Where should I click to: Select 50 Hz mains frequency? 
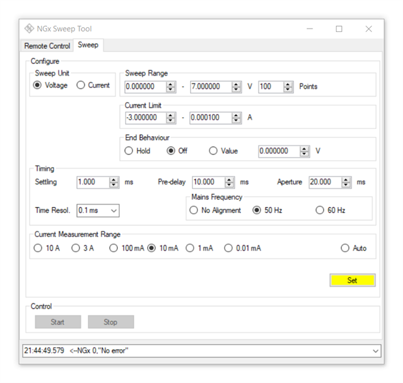click(x=268, y=210)
